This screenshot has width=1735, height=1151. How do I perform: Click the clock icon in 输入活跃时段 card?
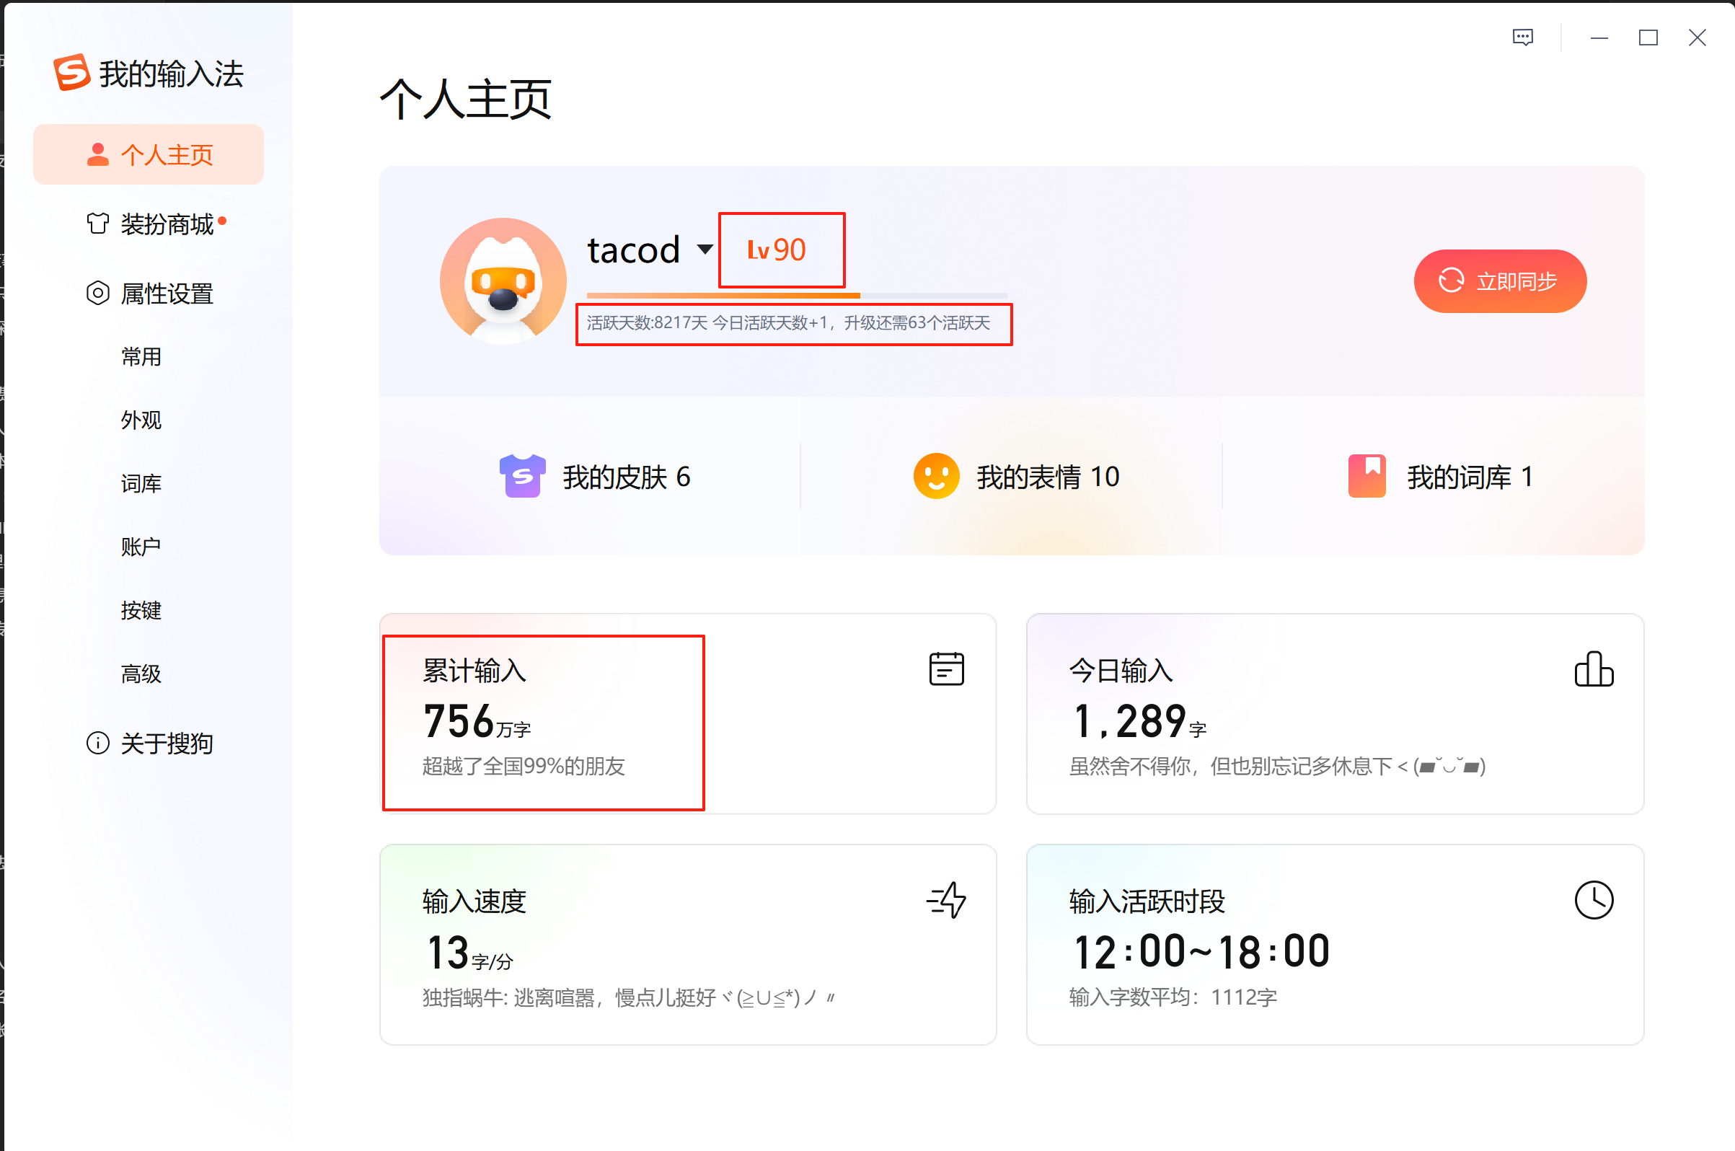1594,900
